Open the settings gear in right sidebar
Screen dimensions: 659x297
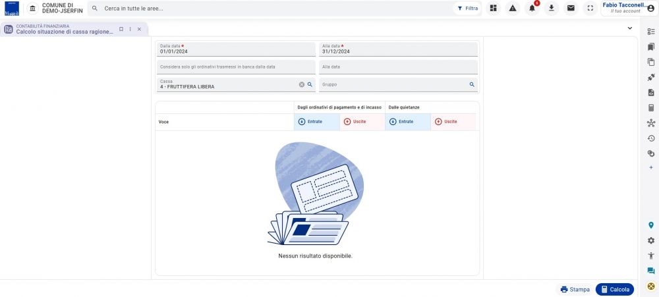pos(651,240)
